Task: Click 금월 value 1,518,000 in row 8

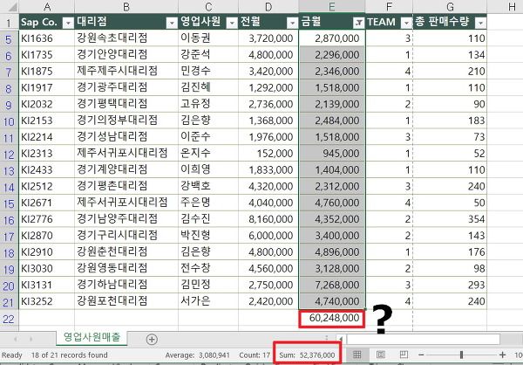Action: 332,87
